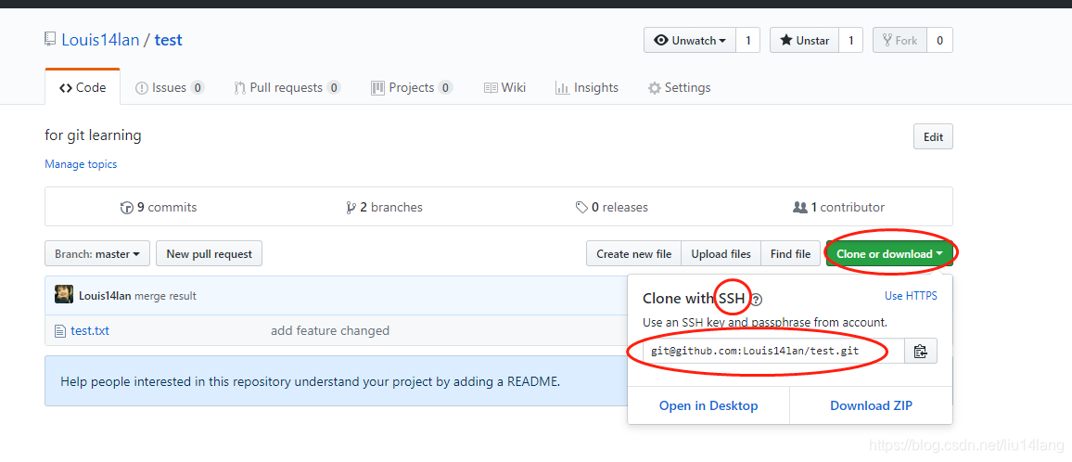Click Download ZIP
The height and width of the screenshot is (462, 1072).
pos(871,406)
